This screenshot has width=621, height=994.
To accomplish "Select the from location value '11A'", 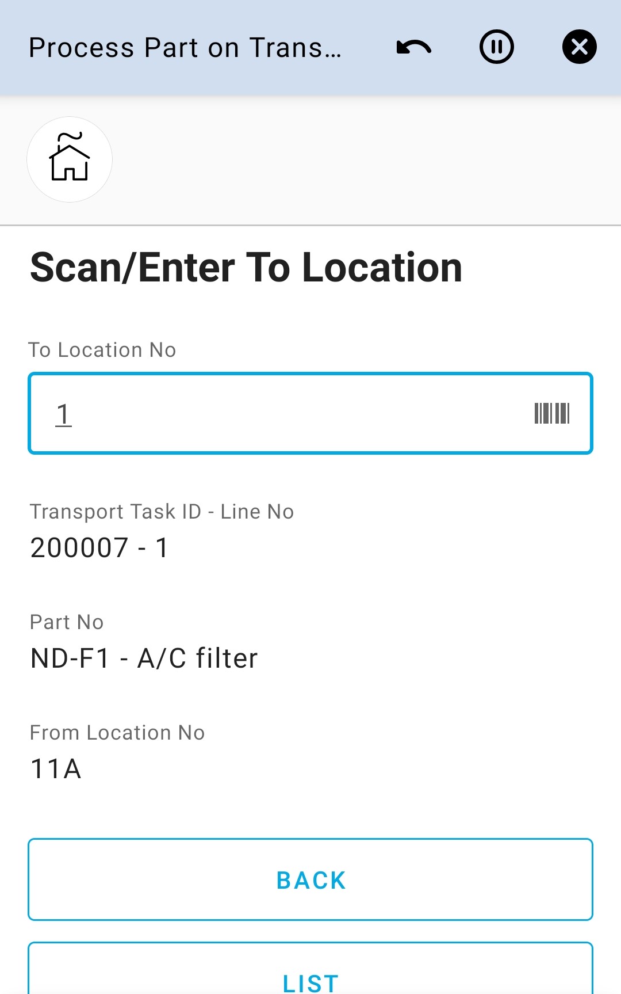I will tap(56, 769).
